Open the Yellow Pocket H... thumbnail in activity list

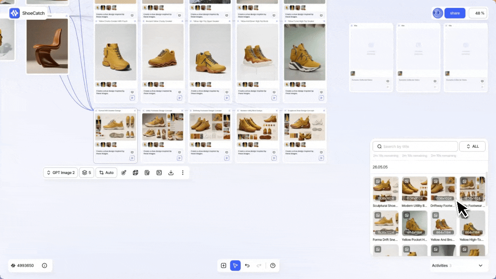[415, 223]
